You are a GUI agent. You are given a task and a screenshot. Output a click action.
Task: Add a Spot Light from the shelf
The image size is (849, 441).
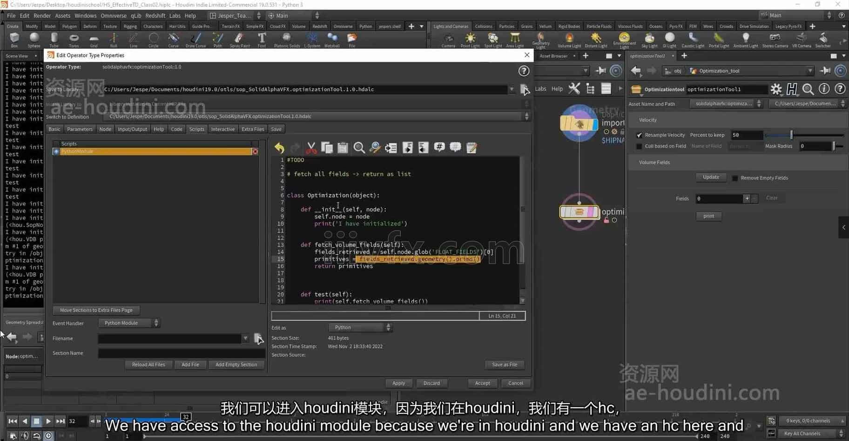(492, 40)
